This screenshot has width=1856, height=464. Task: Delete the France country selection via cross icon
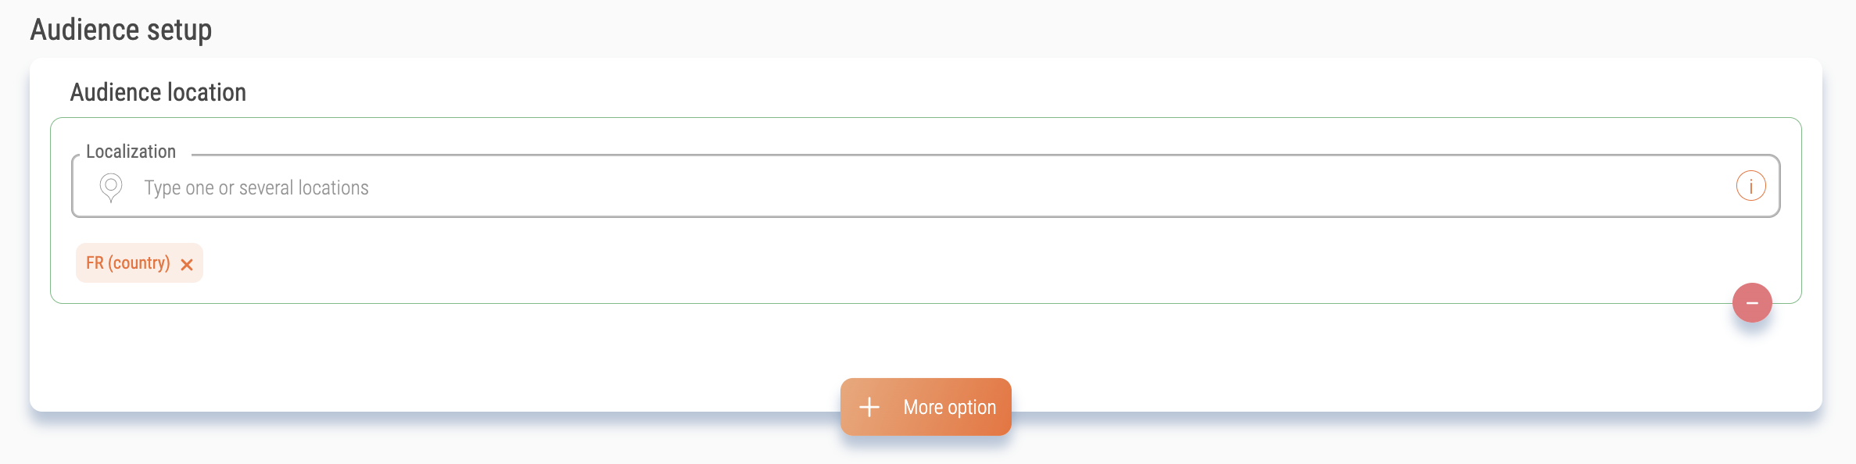[x=187, y=265]
